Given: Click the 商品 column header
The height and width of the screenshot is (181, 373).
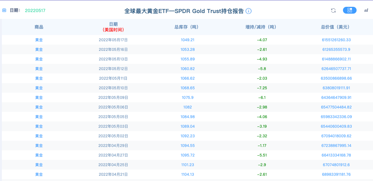Looking at the screenshot, I should (39, 27).
